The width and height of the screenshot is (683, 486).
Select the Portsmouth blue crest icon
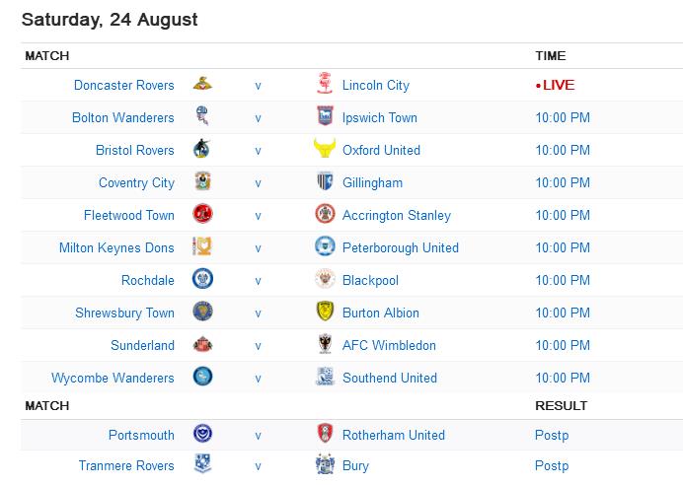click(202, 435)
